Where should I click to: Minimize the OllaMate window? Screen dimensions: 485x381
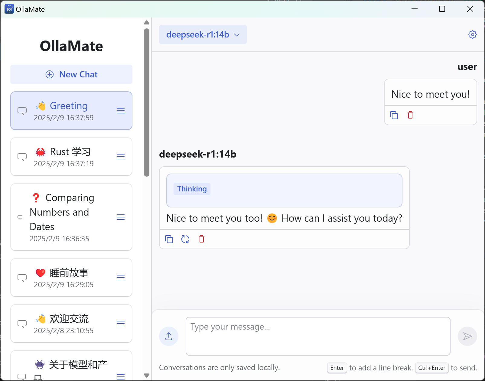click(415, 9)
